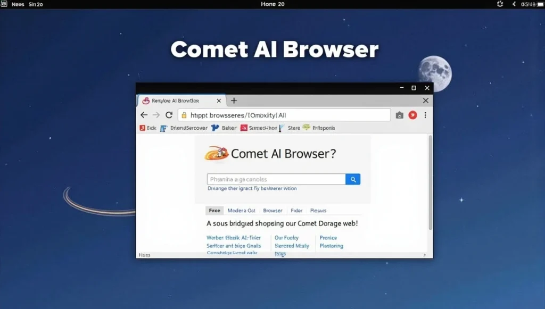The image size is (545, 309).
Task: Click the forward navigation arrow
Action: pos(156,115)
